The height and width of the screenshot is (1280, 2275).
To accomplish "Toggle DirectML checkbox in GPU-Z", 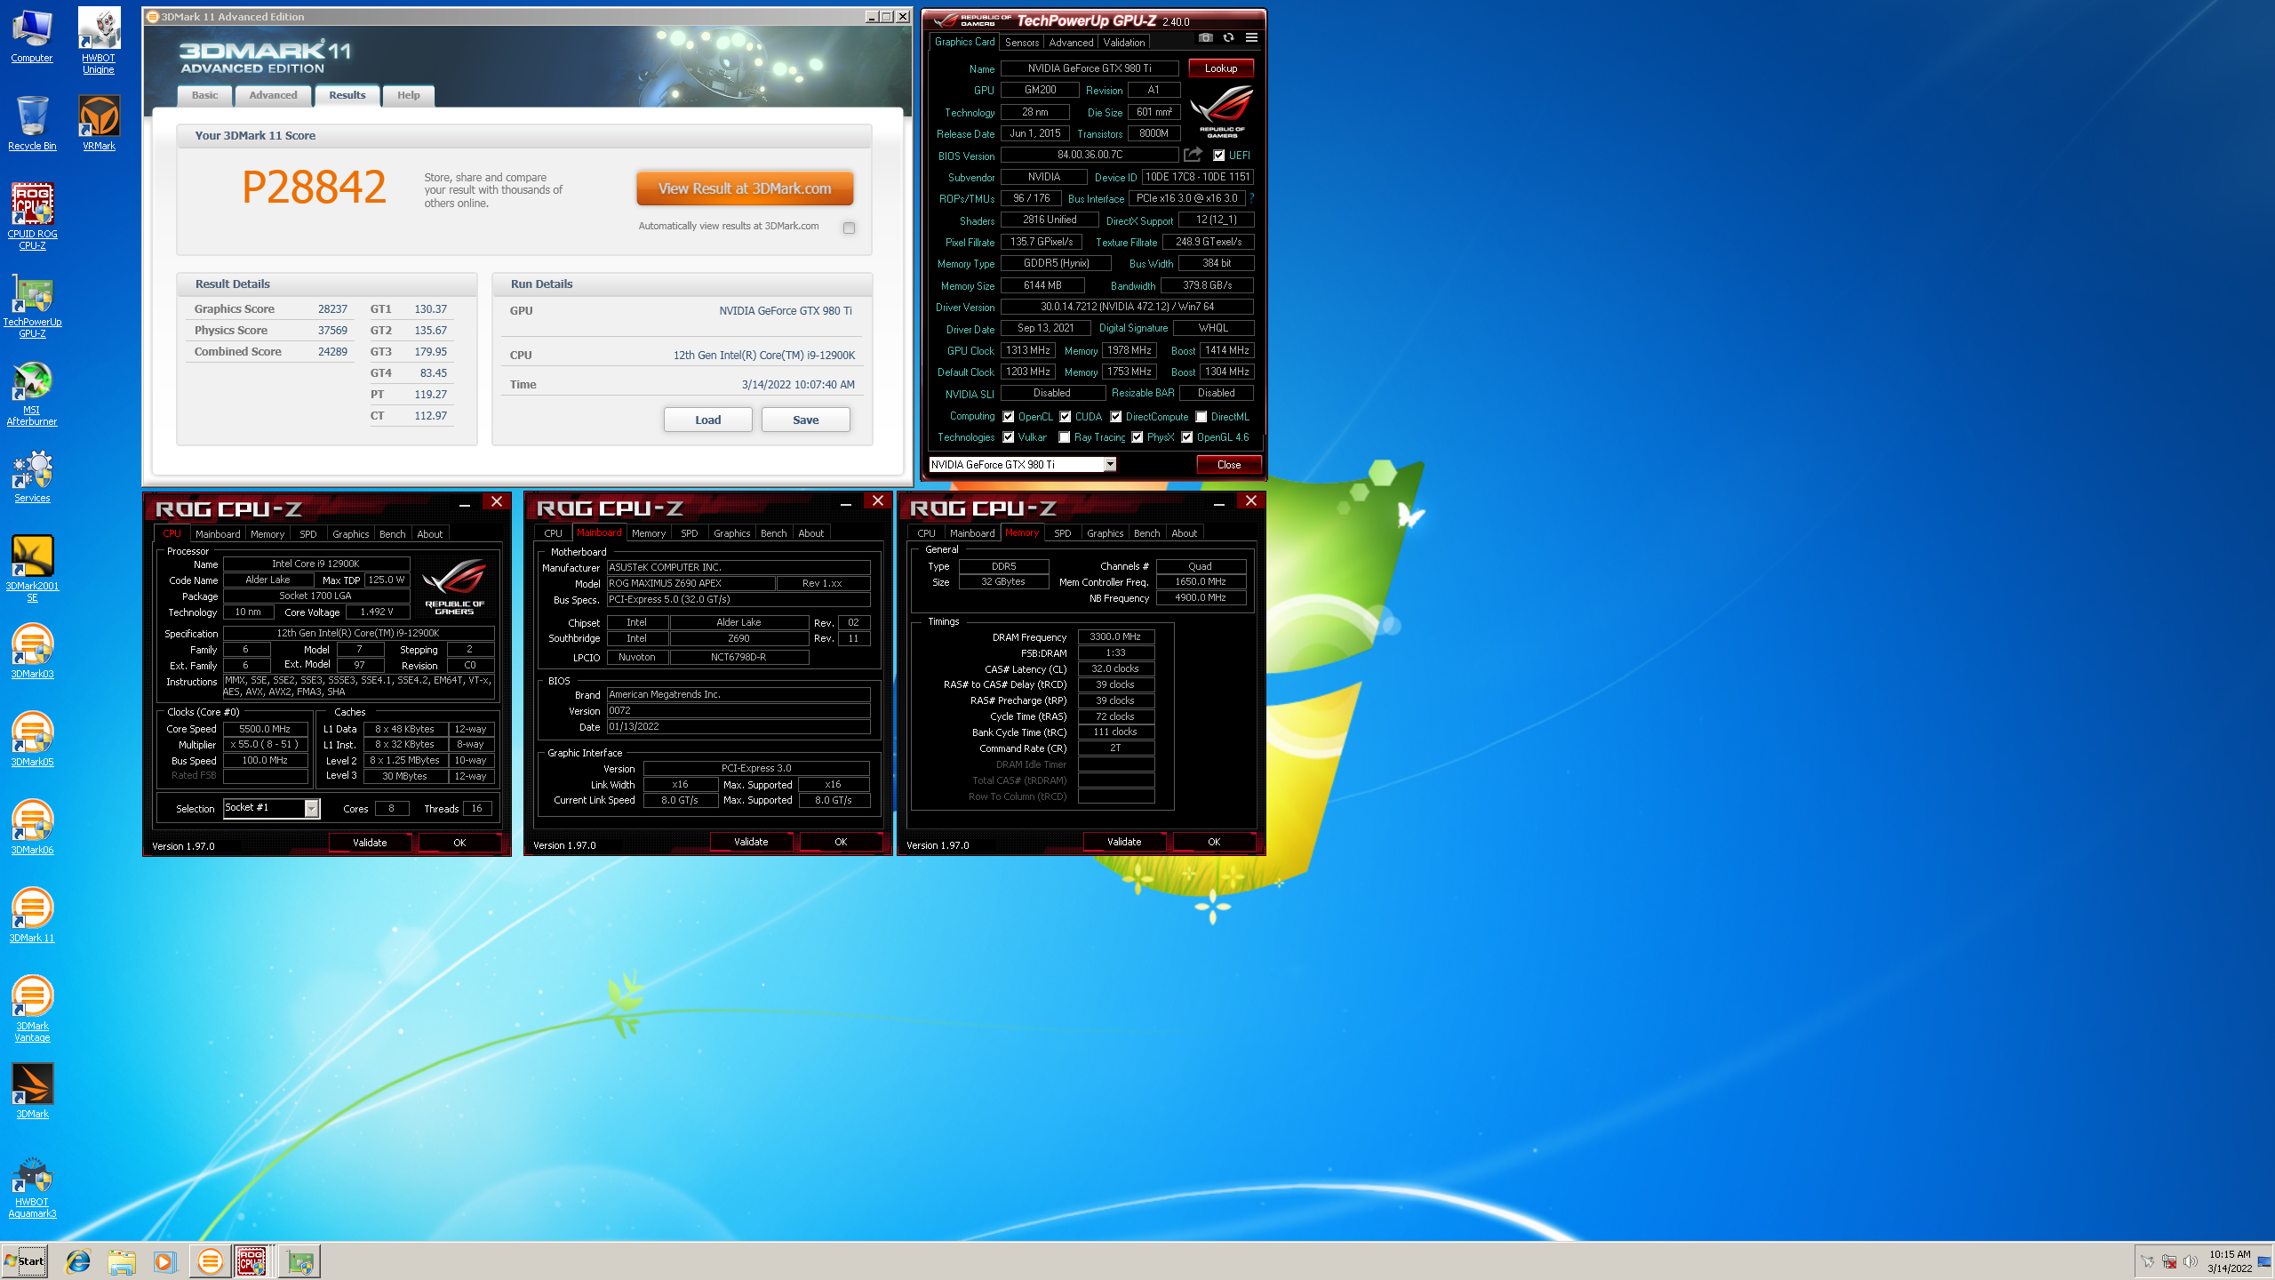I will [1201, 417].
